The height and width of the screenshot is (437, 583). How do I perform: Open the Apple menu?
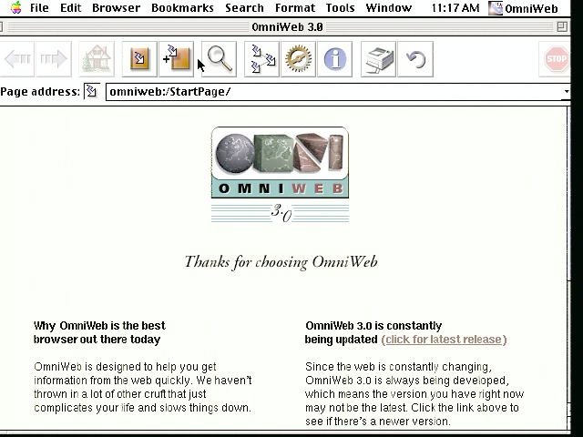(15, 7)
